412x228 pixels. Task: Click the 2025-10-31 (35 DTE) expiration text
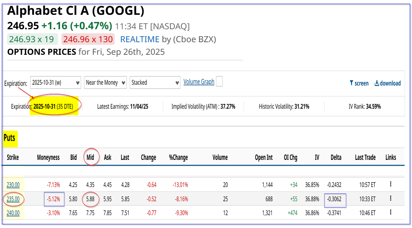coord(53,107)
